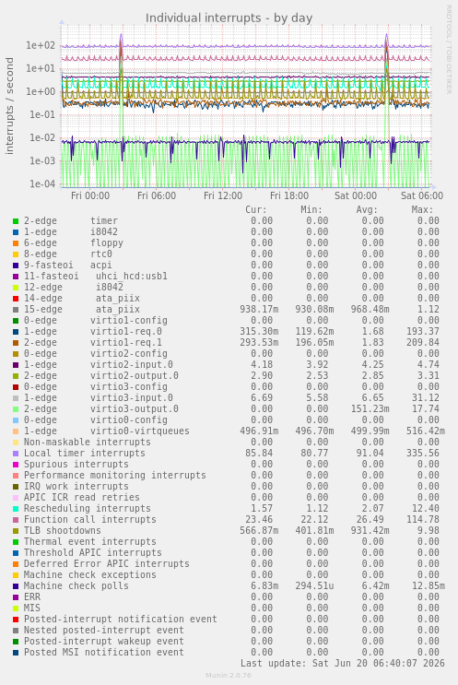Screen dimensions: 458x685
Task: Click the 151.23m average value
Action: (x=370, y=409)
